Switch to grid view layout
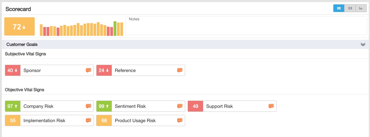 tap(350, 8)
